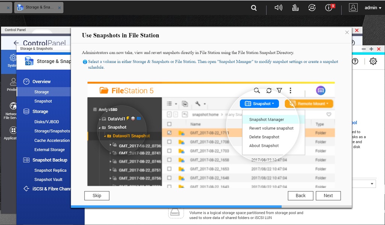385x225 pixels.
Task: Check the GMT_2017-08-22_1648 row checkbox
Action: 170,178
